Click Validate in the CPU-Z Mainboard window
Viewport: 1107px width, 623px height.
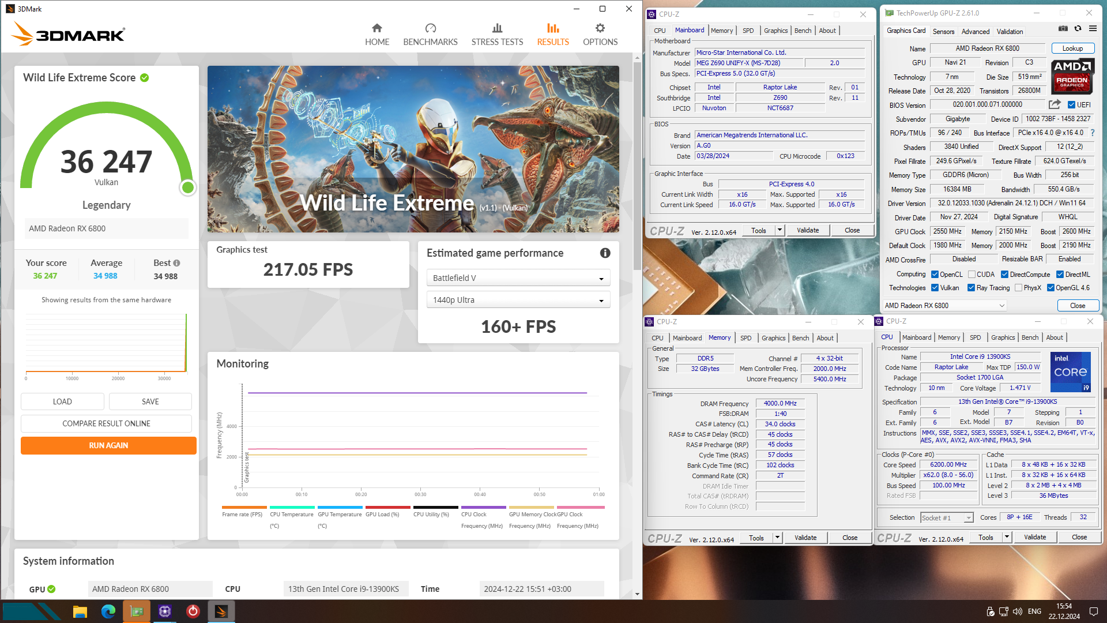click(807, 230)
